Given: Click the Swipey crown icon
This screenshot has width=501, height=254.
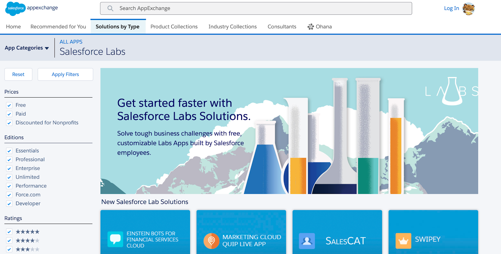Looking at the screenshot, I should coord(403,241).
